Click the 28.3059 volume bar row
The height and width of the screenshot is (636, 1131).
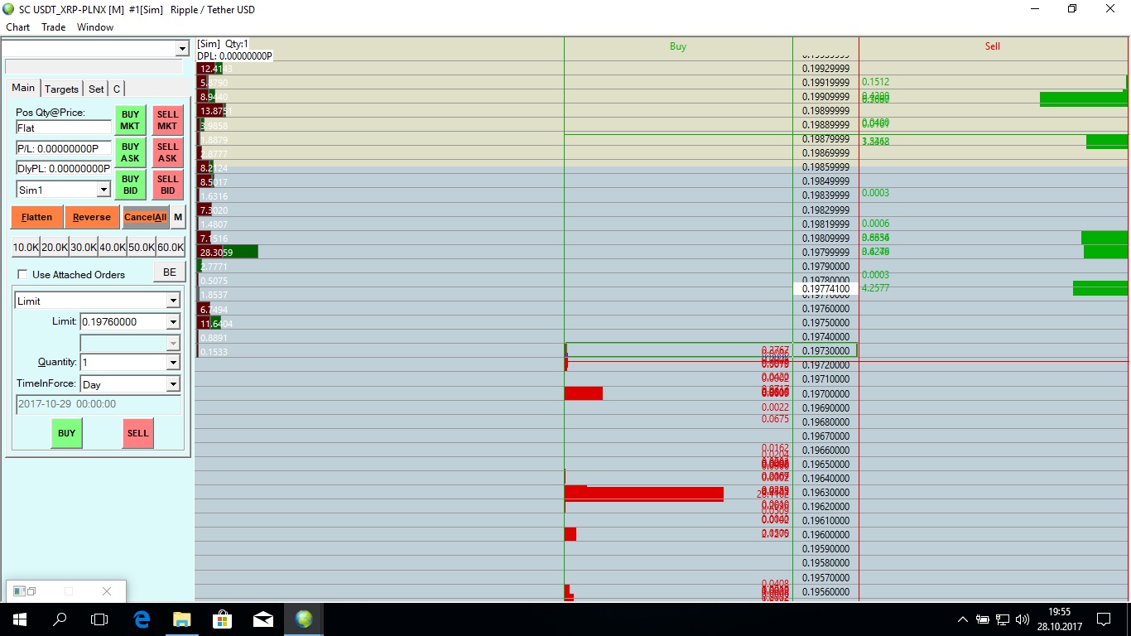228,252
